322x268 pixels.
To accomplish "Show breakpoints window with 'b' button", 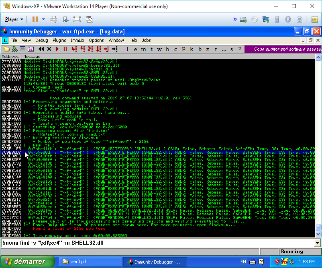I will 200,49.
